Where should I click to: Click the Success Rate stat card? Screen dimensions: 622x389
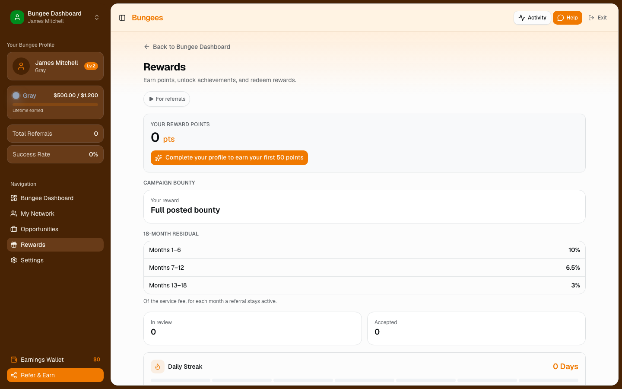[x=55, y=154]
